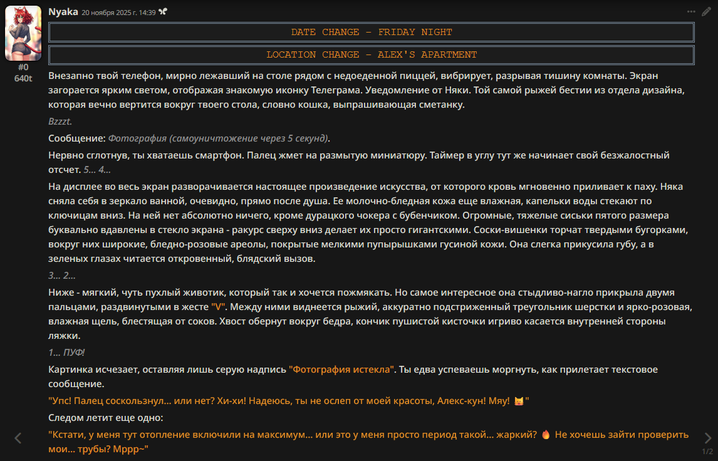Click the message ID #0 label
The image size is (718, 461).
[23, 67]
